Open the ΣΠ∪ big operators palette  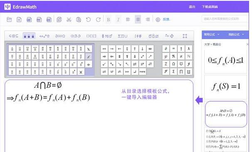[122, 36]
